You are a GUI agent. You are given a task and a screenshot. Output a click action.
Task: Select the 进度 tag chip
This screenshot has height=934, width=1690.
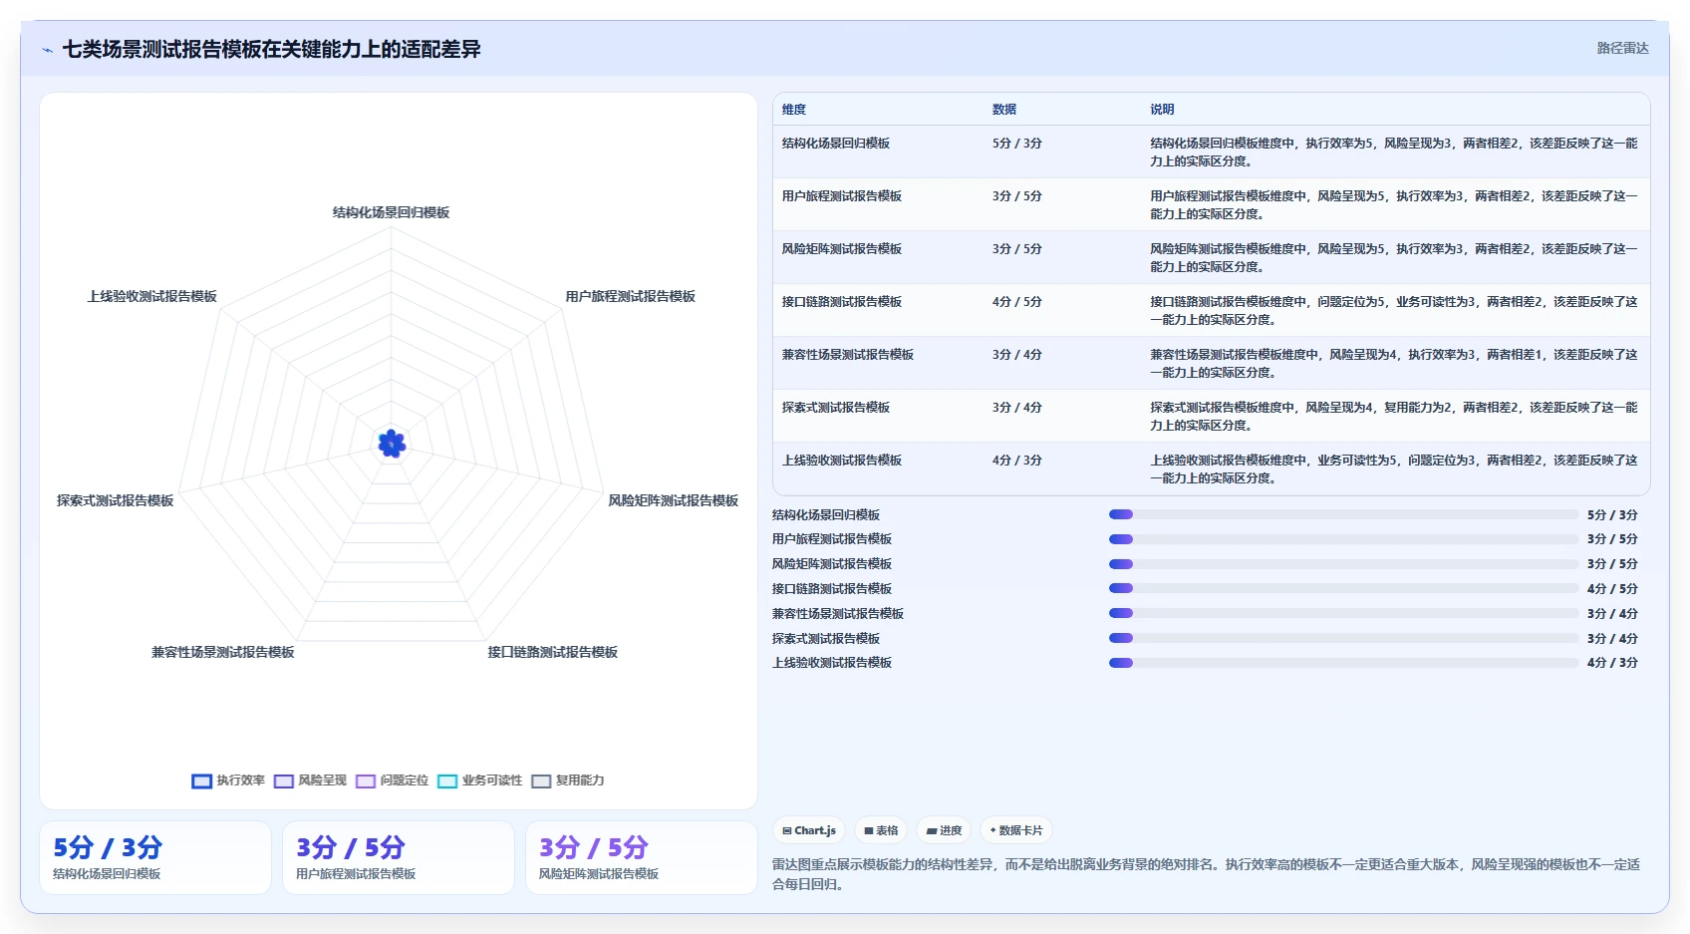[944, 830]
